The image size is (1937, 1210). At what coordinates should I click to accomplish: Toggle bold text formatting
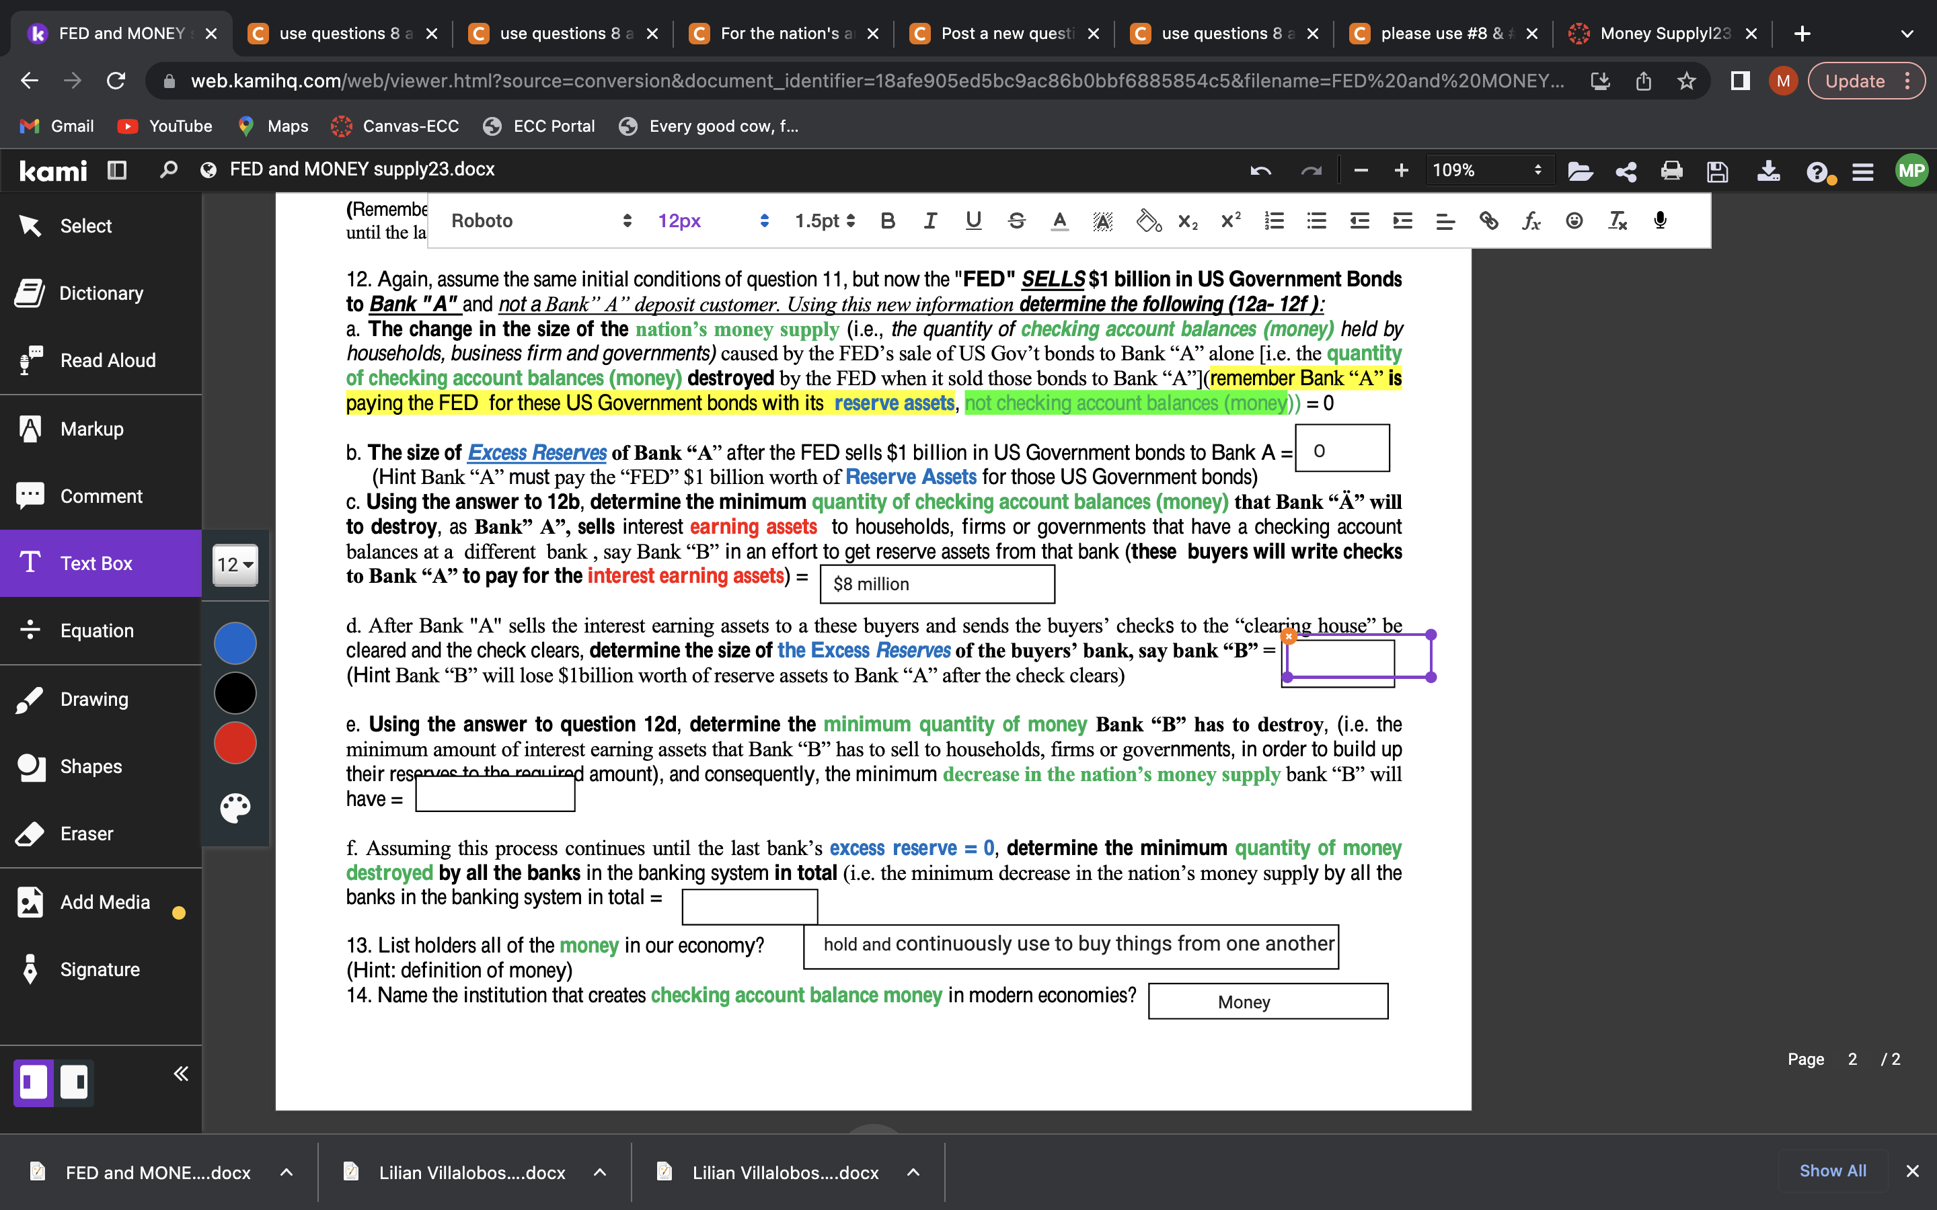[x=887, y=221]
